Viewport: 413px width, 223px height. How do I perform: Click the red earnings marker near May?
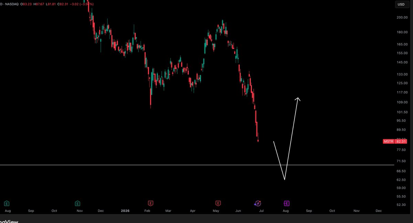[x=218, y=203]
